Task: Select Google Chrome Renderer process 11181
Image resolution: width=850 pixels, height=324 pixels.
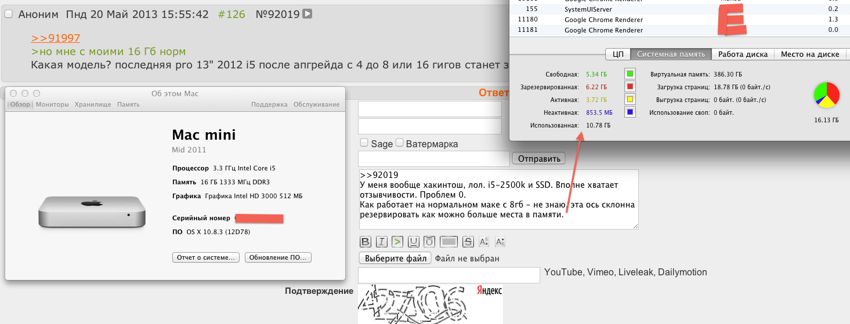Action: [x=679, y=30]
